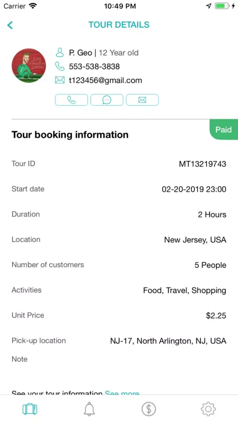Open the dollar earnings tab
Screen dimensions: 238x423
click(x=149, y=409)
